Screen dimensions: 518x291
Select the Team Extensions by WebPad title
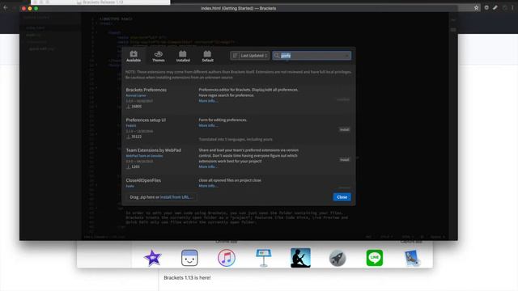[x=153, y=150]
